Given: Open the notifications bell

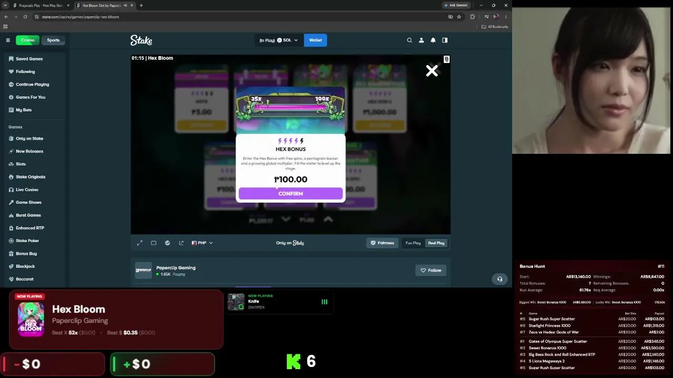Looking at the screenshot, I should (x=433, y=40).
